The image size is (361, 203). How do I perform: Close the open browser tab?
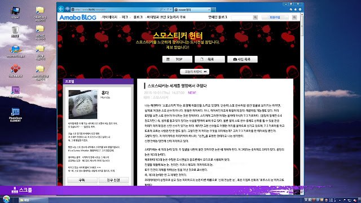coord(209,10)
